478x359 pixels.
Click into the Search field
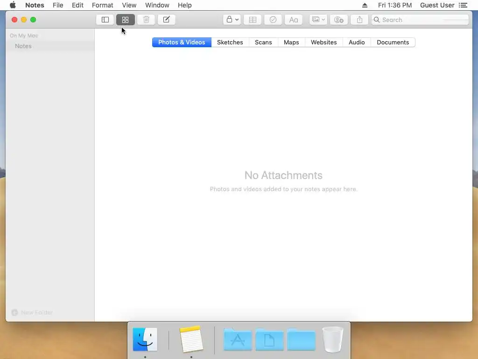tap(420, 20)
